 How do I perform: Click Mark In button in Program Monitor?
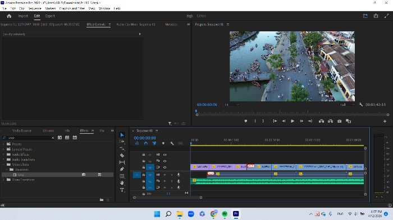(x=255, y=121)
